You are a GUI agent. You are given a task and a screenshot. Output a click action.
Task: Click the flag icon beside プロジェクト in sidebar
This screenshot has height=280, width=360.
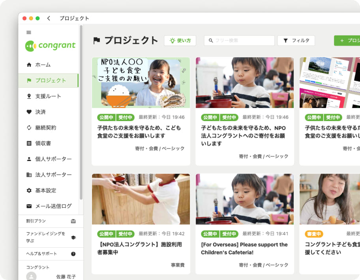pos(29,80)
